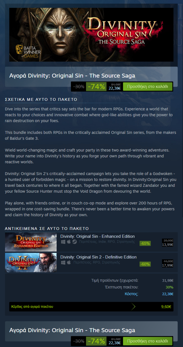Click the Windows icon for Original Sin 2
Image resolution: width=183 pixels, height=347 pixels.
63,263
